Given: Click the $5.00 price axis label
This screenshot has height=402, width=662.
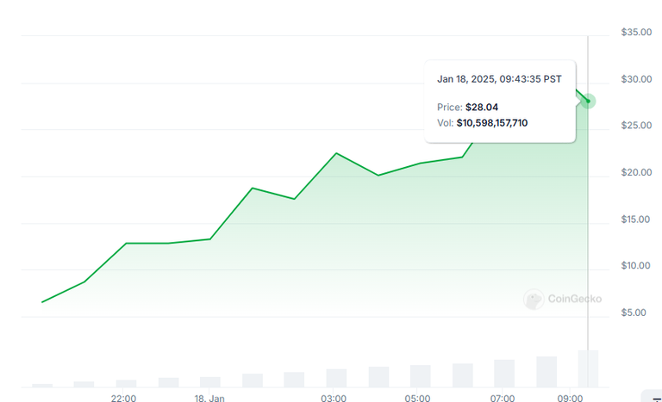Looking at the screenshot, I should [634, 312].
